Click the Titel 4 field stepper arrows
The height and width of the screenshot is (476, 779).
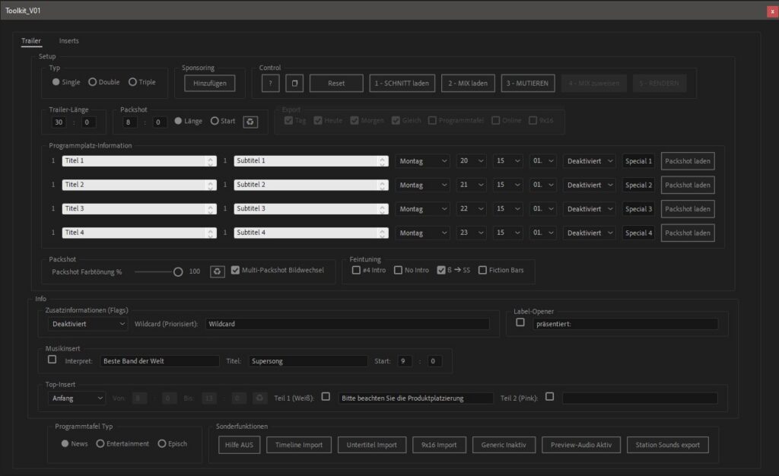click(x=211, y=233)
